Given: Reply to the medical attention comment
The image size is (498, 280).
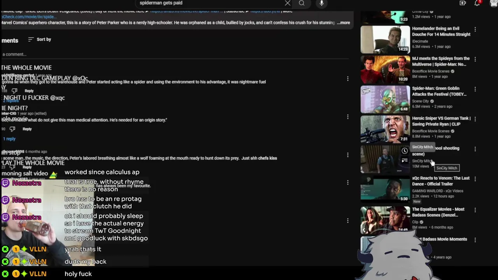Looking at the screenshot, I should click(x=27, y=129).
